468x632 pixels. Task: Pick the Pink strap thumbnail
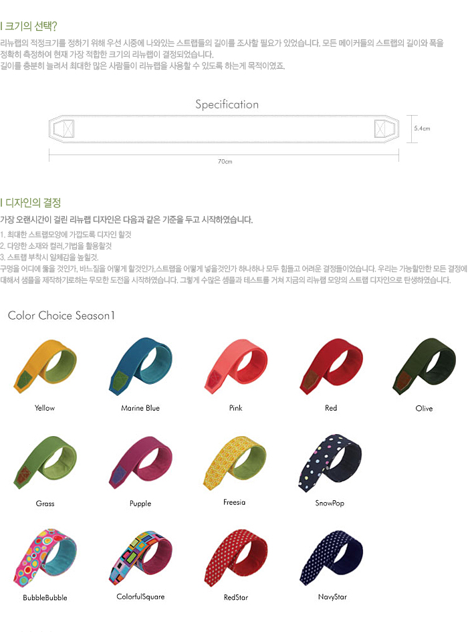pyautogui.click(x=236, y=366)
